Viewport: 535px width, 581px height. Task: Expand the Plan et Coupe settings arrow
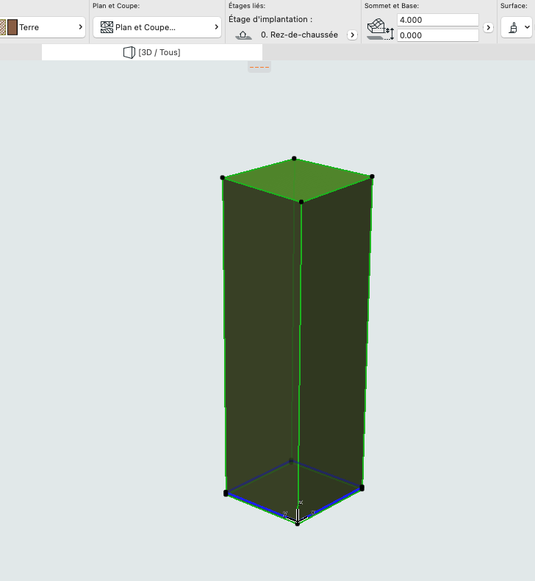[216, 27]
